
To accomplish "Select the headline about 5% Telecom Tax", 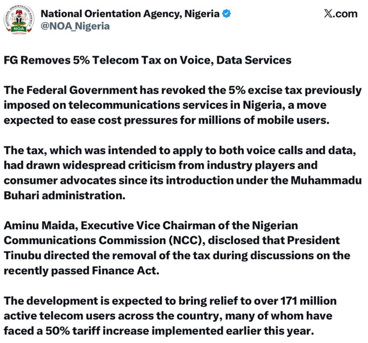I will click(x=147, y=60).
